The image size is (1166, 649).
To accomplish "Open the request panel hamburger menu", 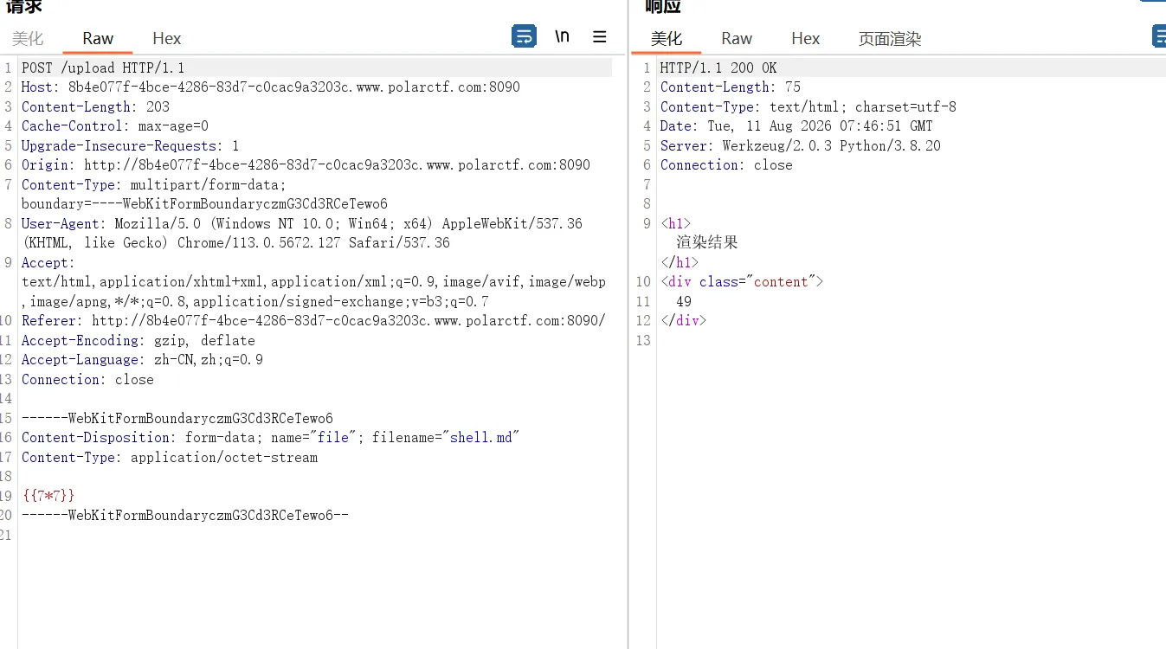I will click(599, 36).
